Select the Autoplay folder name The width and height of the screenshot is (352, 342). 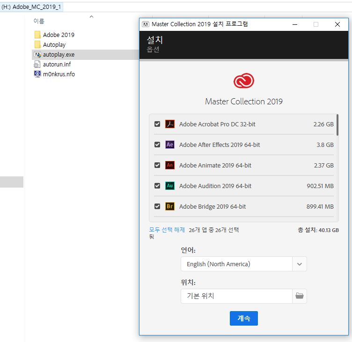coord(54,44)
